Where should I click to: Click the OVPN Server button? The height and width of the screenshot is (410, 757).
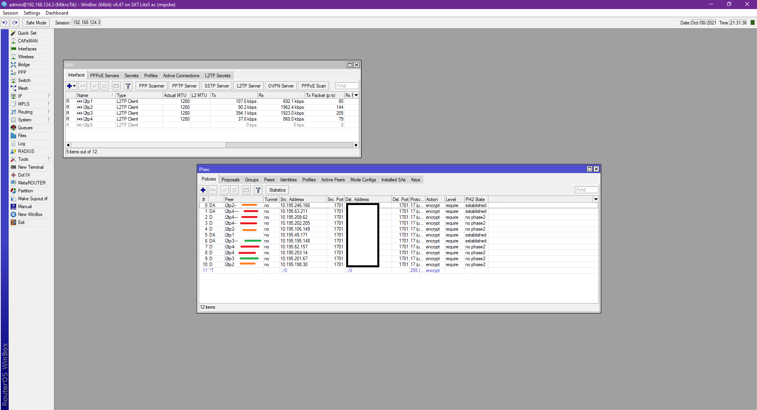[x=281, y=86]
